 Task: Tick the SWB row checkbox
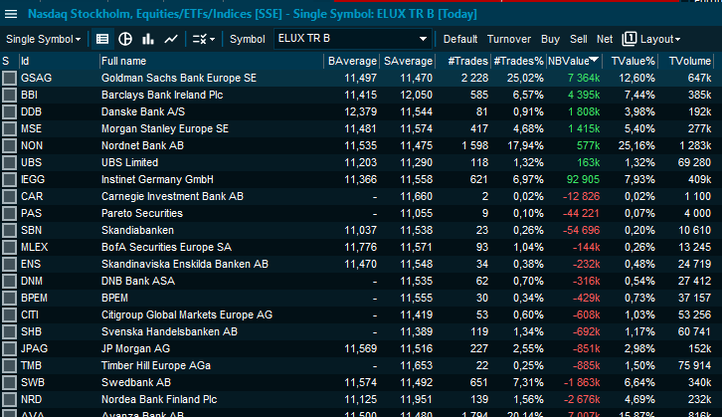[9, 383]
